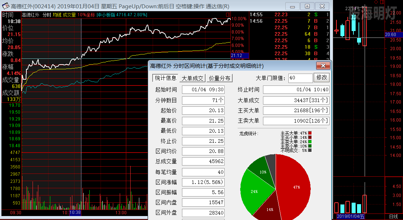Click the 高德红外 name in chart header
This screenshot has height=220, width=403.
[31, 15]
